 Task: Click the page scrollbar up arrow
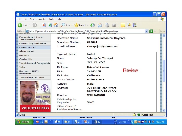coord(164,35)
